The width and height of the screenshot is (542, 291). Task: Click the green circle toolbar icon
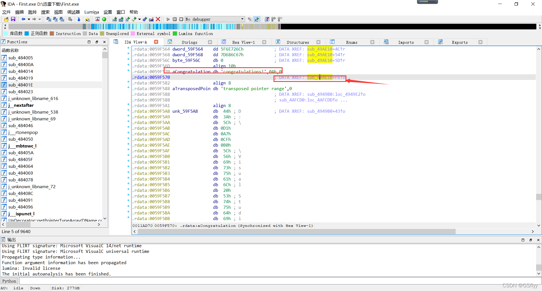(104, 19)
